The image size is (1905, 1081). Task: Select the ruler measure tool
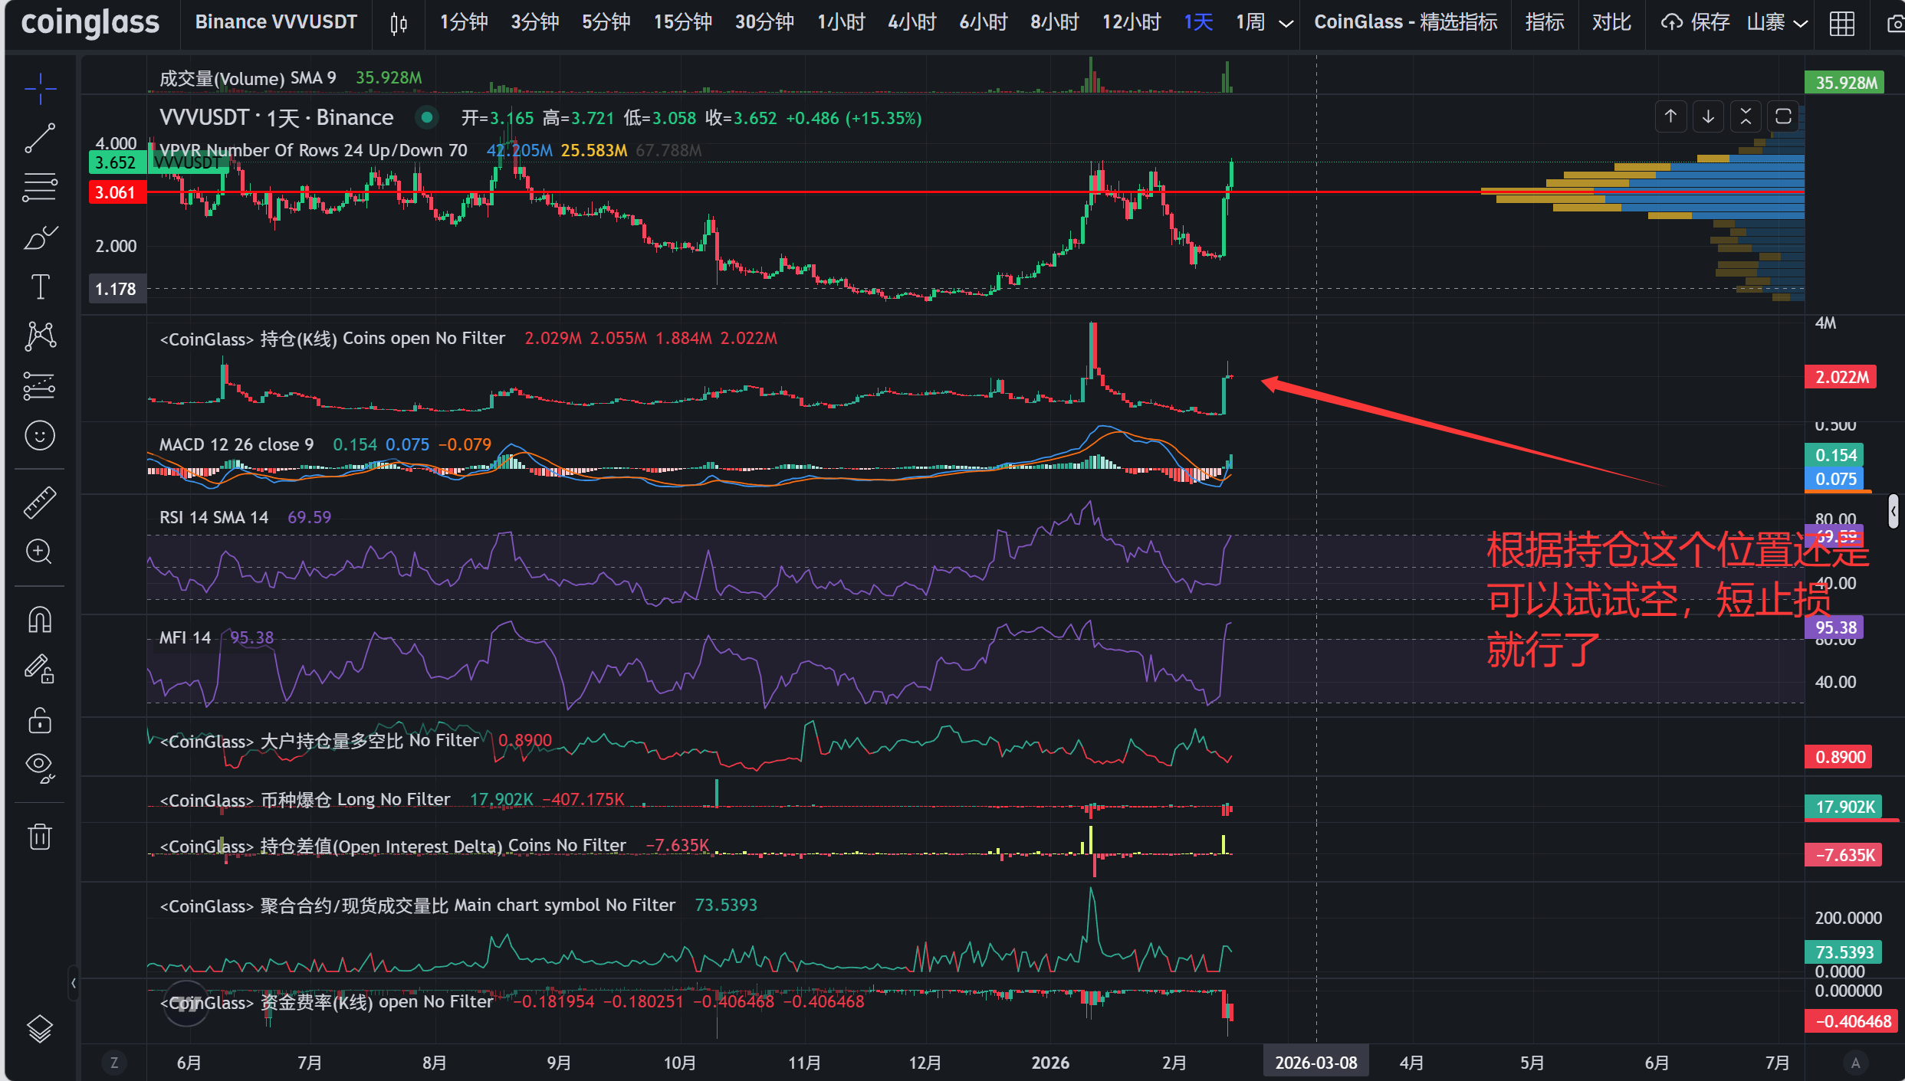pos(40,503)
